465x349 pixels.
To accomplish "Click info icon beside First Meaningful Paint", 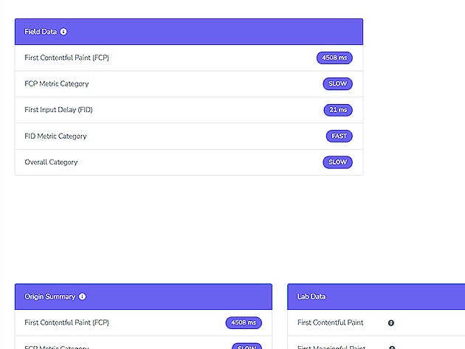I will 392,347.
